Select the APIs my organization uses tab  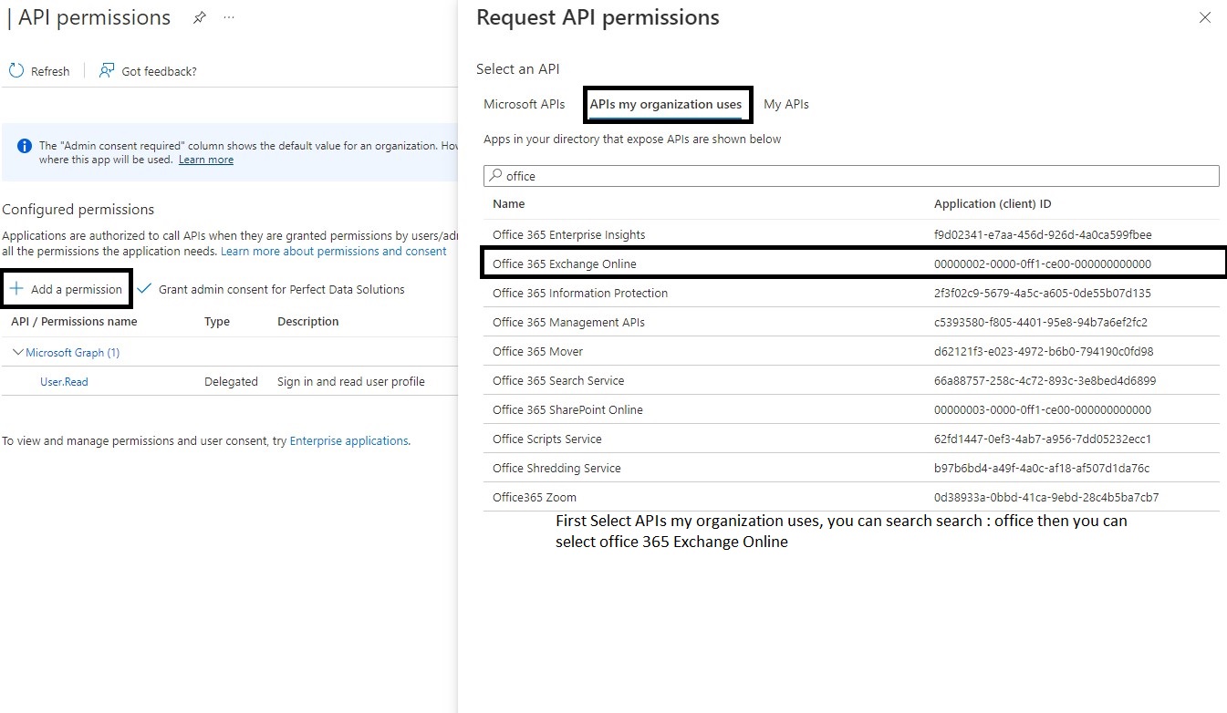point(666,104)
